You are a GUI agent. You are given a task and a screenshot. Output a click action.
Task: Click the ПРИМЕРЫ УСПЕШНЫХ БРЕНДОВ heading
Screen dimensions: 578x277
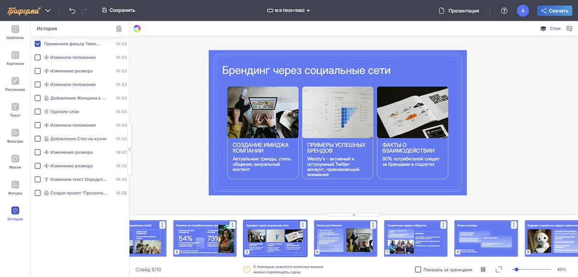coord(336,148)
